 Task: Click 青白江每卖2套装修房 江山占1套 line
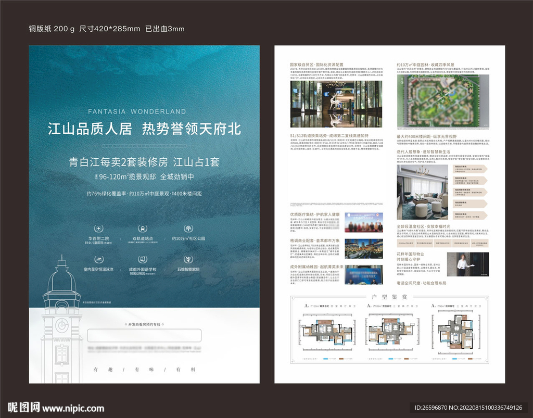coord(144,162)
